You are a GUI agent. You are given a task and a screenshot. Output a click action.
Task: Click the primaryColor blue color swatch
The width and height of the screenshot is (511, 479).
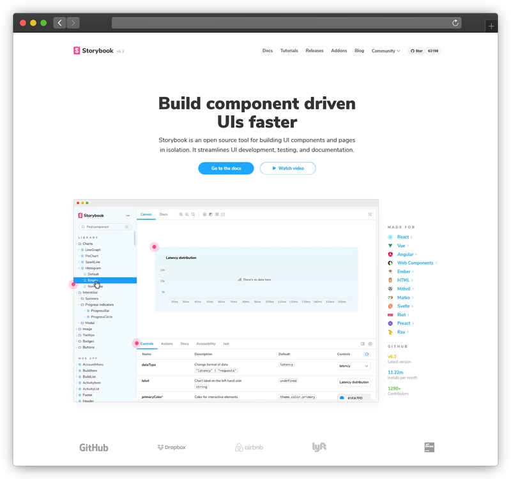tap(342, 398)
